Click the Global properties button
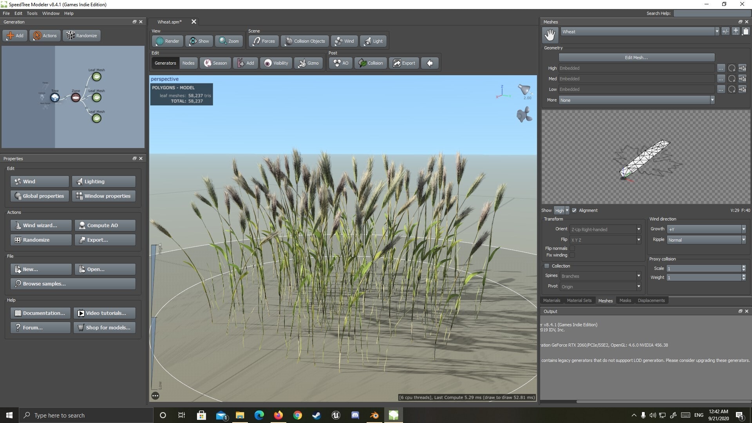The width and height of the screenshot is (752, 423). [40, 196]
